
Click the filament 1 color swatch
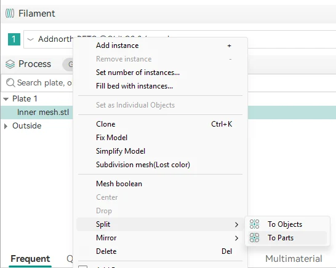[x=14, y=39]
